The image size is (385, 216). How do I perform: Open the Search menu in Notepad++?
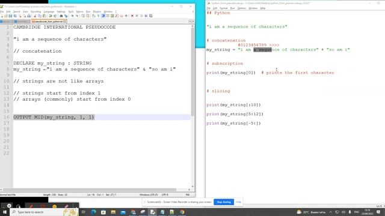17,11
